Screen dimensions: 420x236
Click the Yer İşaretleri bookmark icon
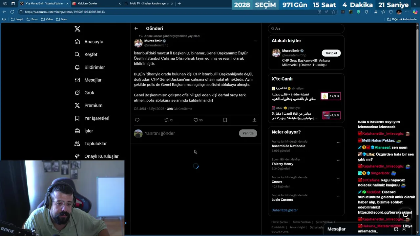point(77,118)
